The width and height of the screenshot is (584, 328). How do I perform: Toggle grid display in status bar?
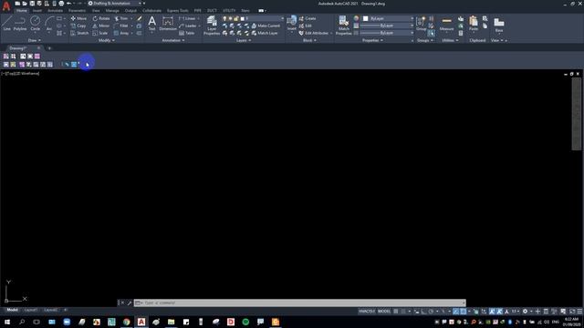[396, 312]
